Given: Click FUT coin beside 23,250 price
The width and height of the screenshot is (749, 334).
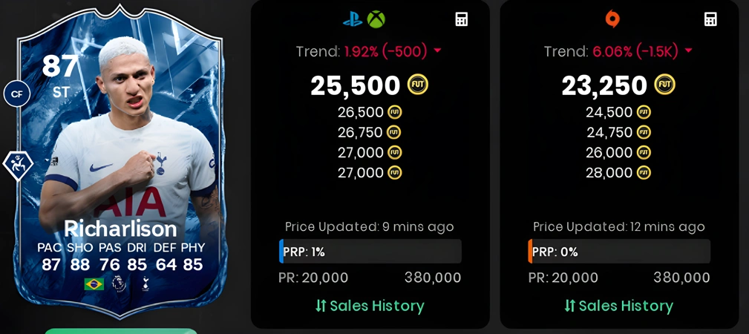Looking at the screenshot, I should (665, 85).
